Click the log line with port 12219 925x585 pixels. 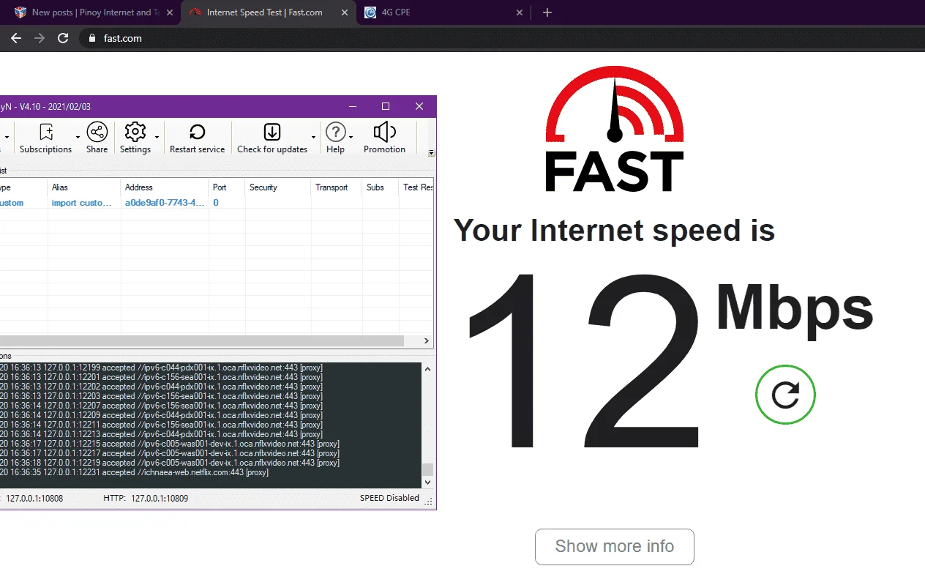[x=170, y=463]
